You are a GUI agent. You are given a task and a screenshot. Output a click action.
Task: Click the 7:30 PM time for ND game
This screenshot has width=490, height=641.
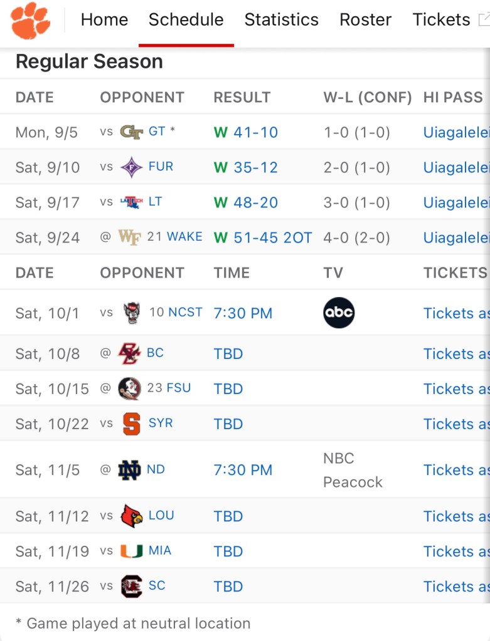pos(243,470)
